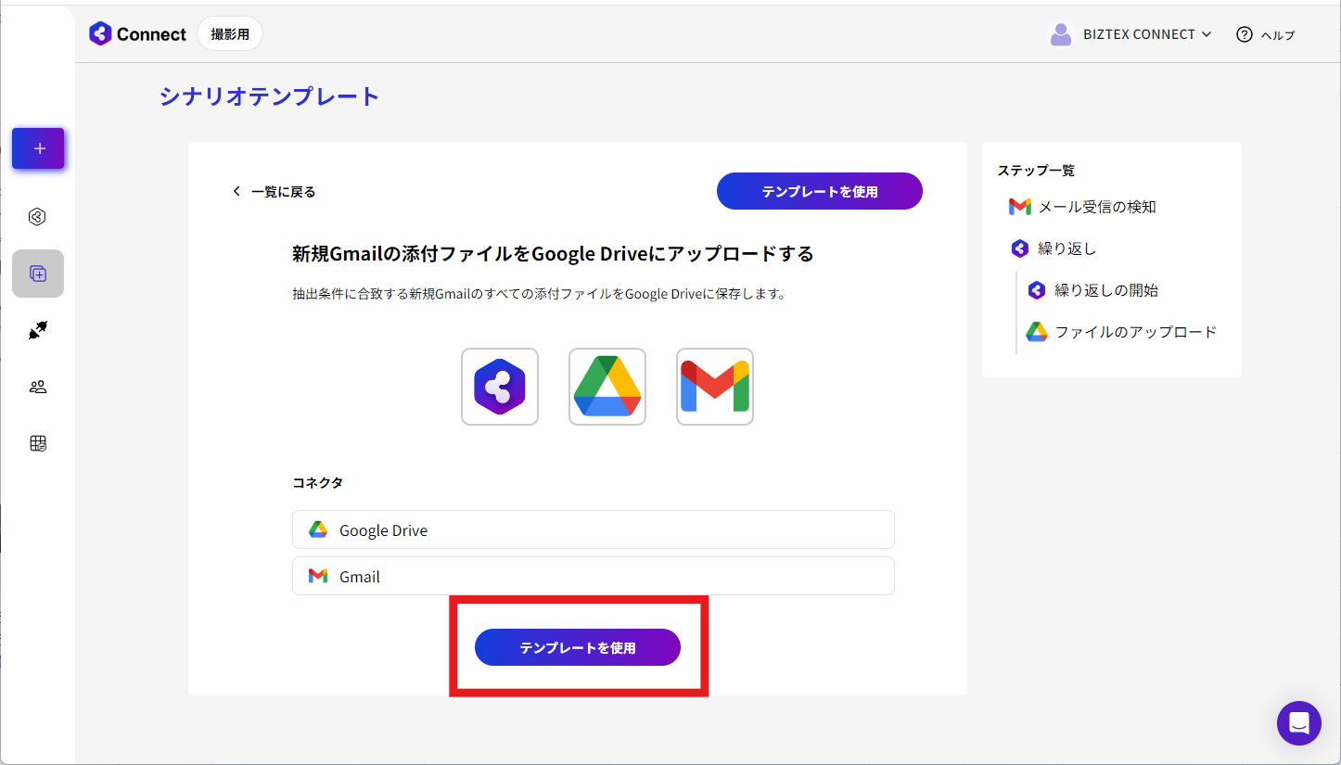Click the Connect logo icon

100,33
